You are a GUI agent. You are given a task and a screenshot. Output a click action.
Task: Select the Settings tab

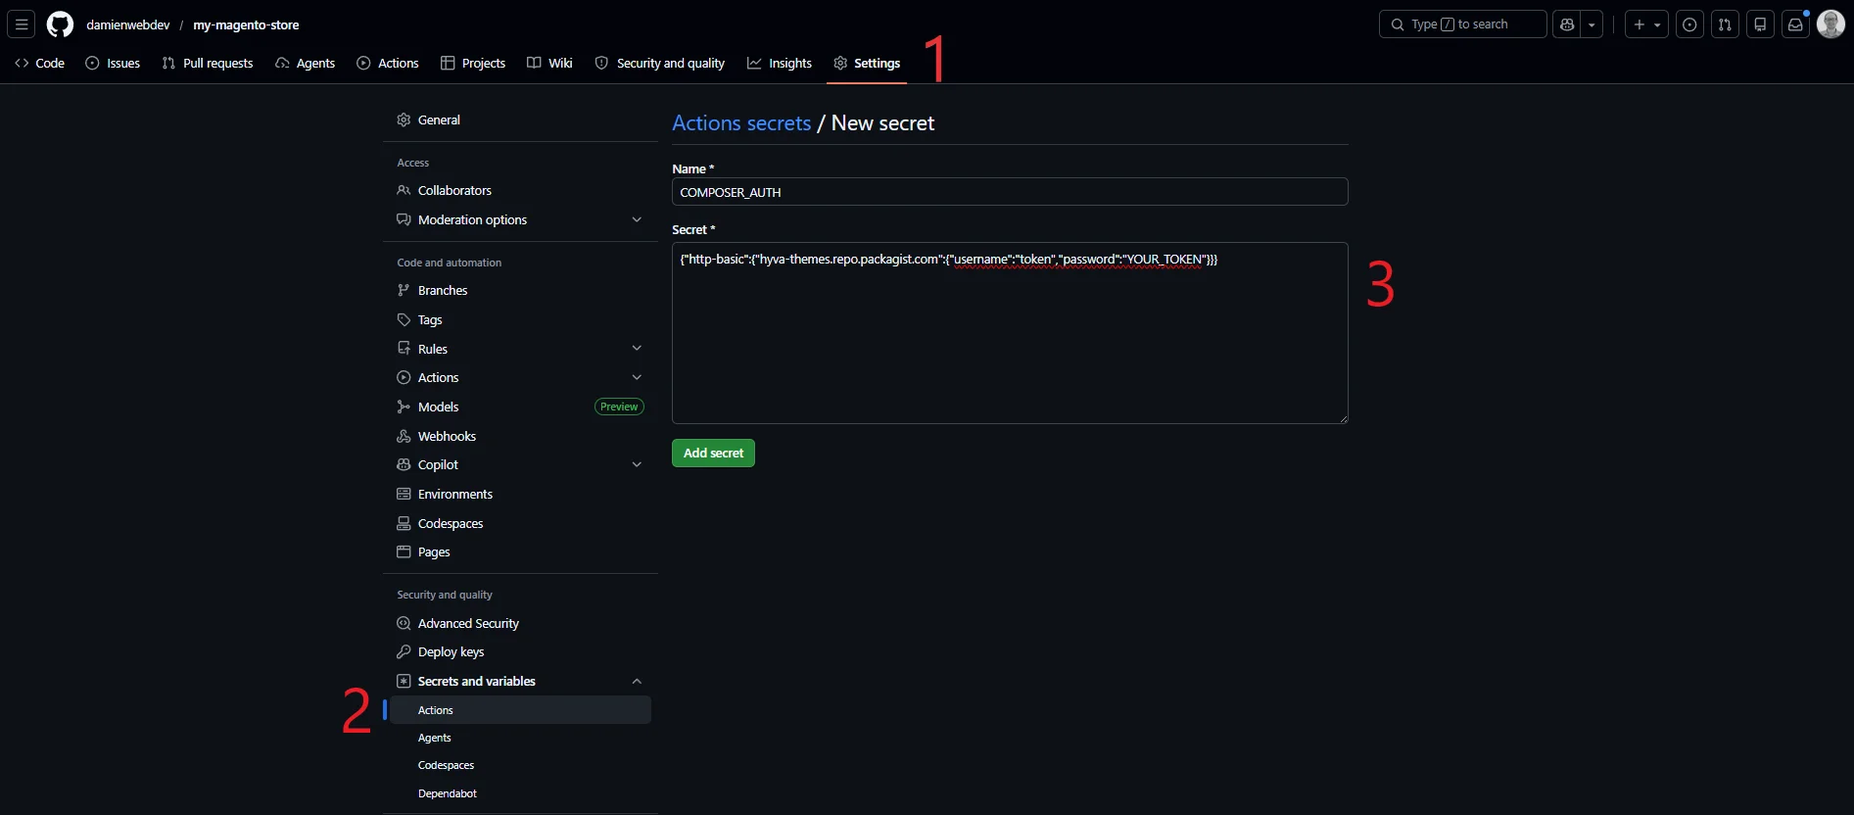click(867, 63)
